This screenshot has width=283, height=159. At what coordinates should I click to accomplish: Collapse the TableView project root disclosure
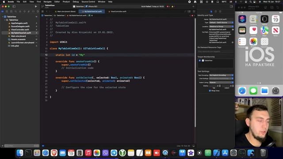click(x=3, y=17)
